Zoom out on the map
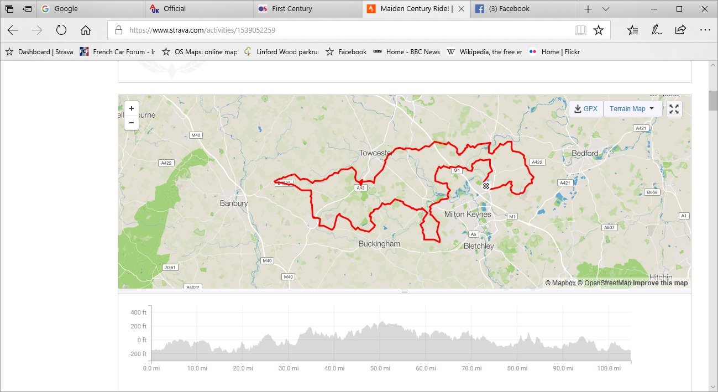This screenshot has width=718, height=392. (x=132, y=122)
